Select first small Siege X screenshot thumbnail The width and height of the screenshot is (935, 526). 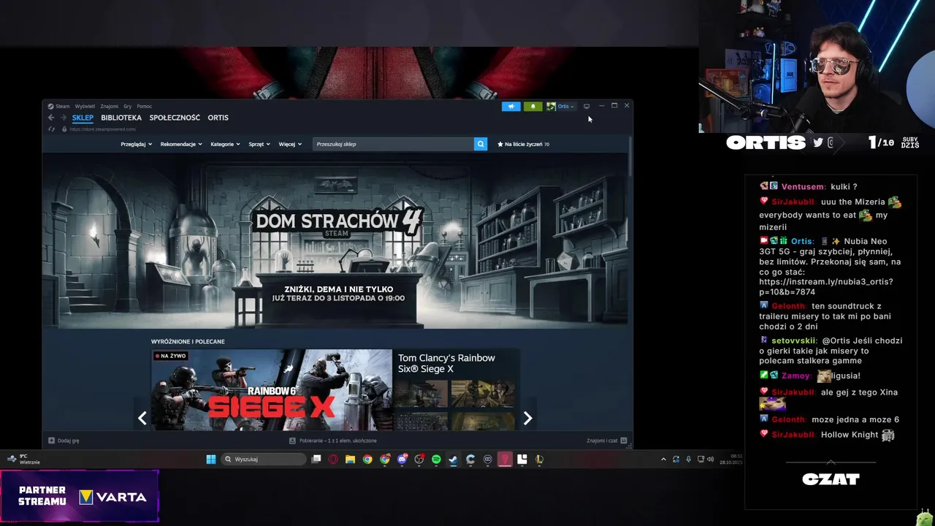(420, 394)
